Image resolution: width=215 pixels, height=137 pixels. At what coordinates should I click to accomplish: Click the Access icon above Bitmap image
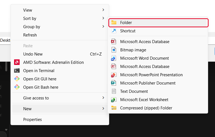pyautogui.click(x=114, y=41)
